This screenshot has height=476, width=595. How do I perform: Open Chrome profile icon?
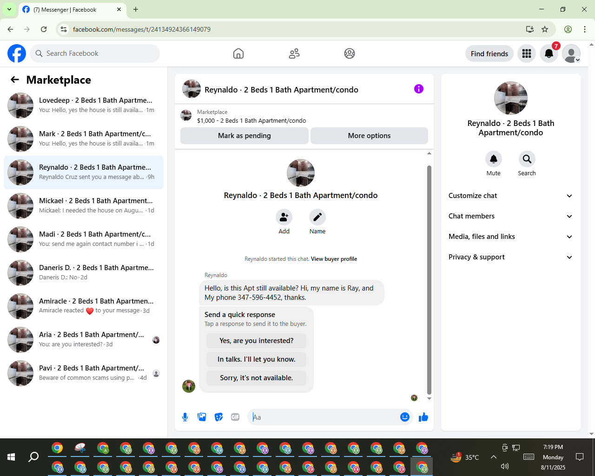tap(568, 29)
